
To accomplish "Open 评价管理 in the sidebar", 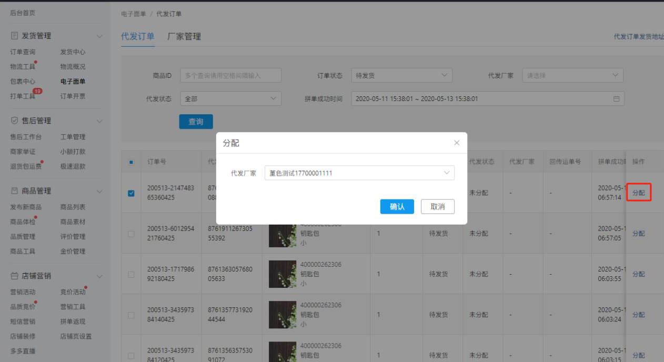I will pyautogui.click(x=73, y=237).
